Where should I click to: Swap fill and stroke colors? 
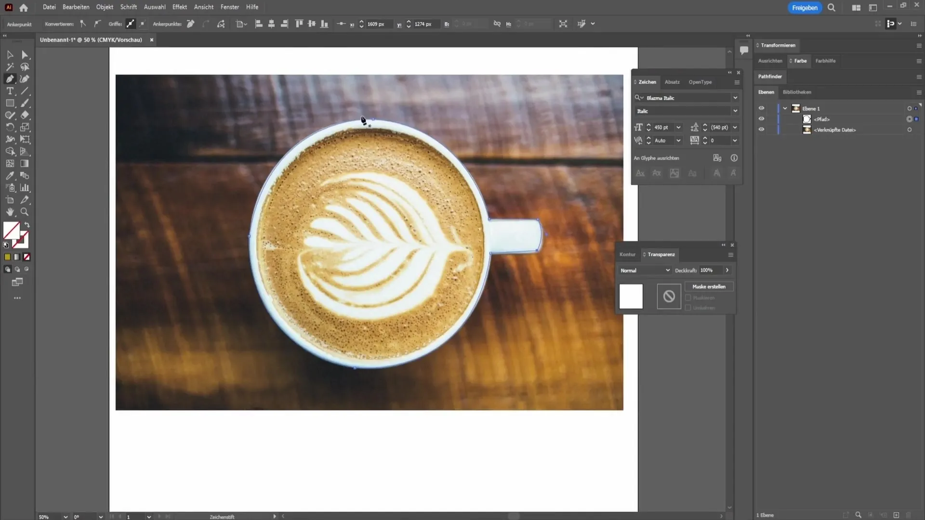click(x=27, y=225)
